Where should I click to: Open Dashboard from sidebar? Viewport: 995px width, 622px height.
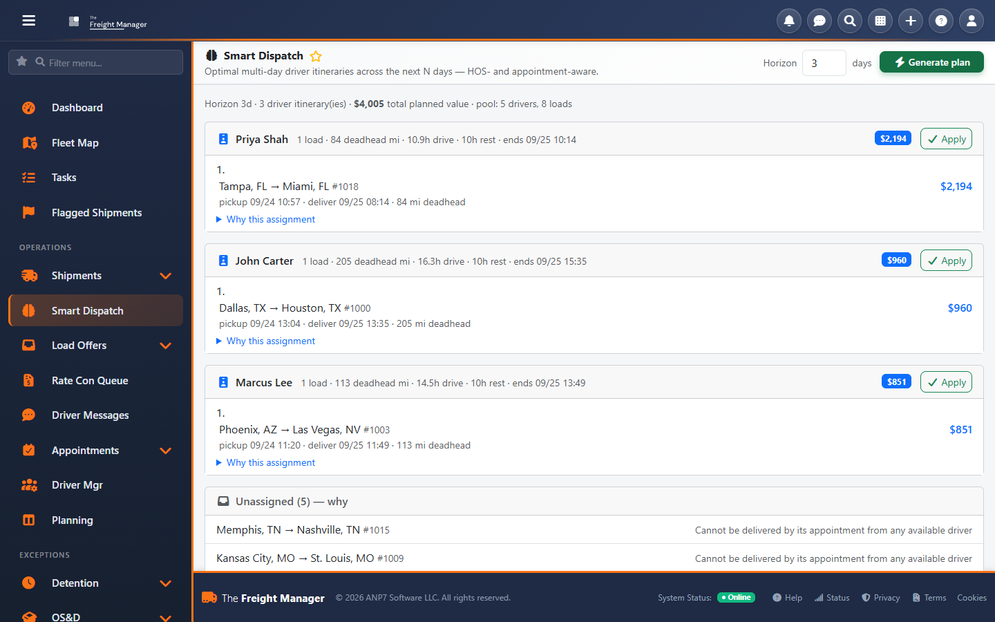(x=95, y=108)
